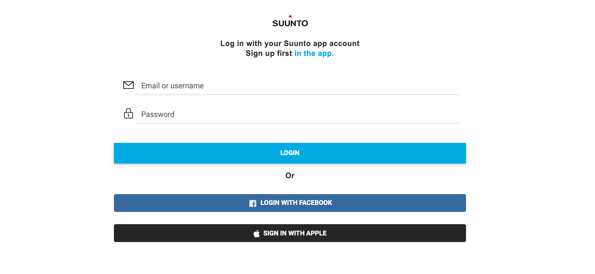This screenshot has width=595, height=274.
Task: Focus the Email or username input field
Action: [297, 86]
